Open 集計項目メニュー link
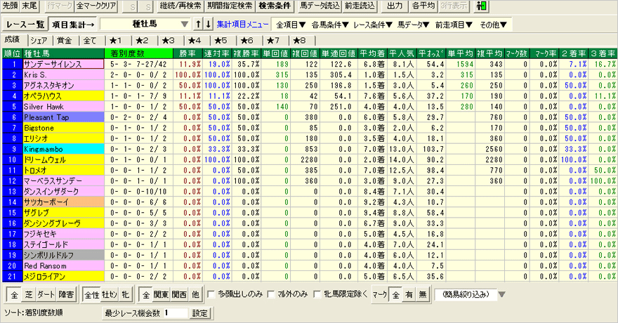This screenshot has width=618, height=323. coord(242,25)
